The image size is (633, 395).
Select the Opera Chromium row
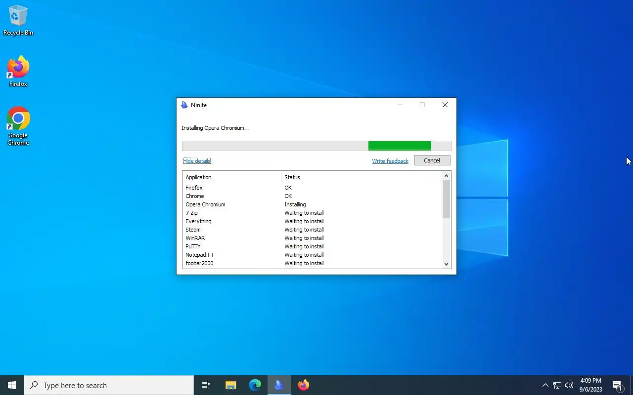tap(312, 204)
